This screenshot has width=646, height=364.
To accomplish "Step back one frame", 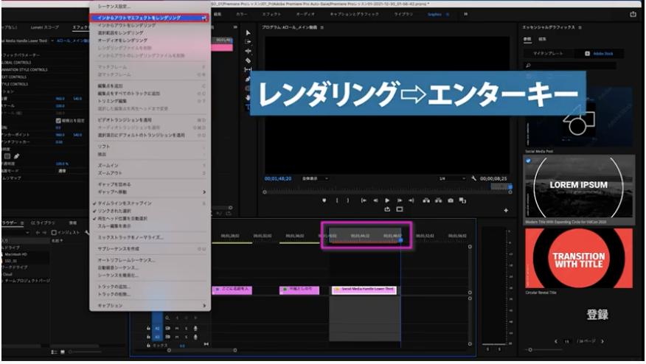I will tap(375, 200).
